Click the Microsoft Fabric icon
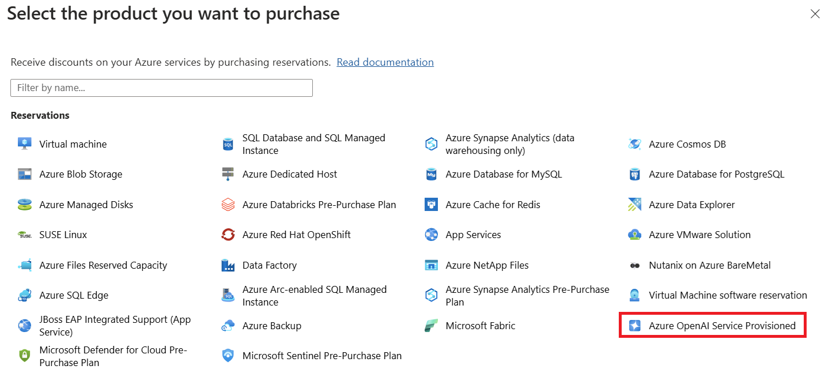 coord(431,326)
